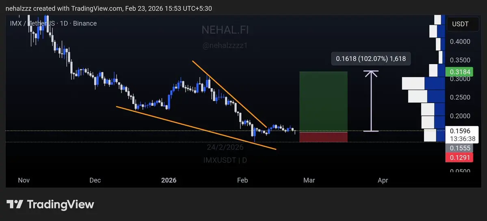Click the widest volume profile bar near 0.3000
Viewport: 487px width, 221px height.
coord(423,83)
